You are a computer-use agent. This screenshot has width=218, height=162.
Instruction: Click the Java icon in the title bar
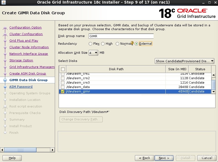coord(4,2)
